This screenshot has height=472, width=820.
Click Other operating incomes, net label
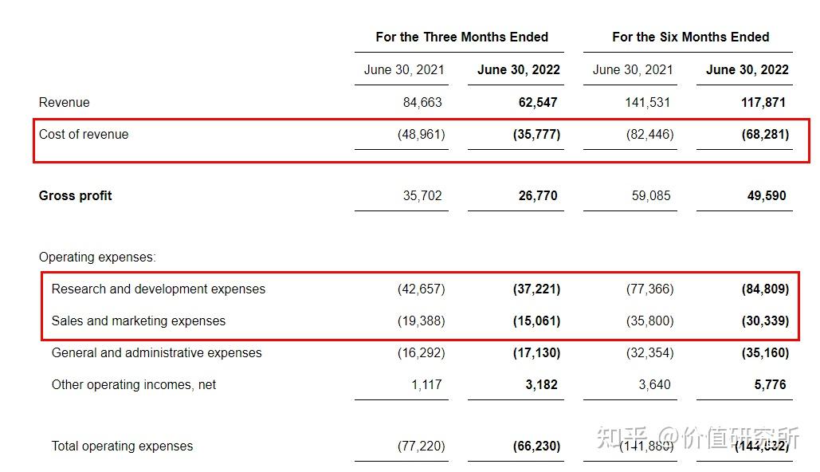pos(133,384)
